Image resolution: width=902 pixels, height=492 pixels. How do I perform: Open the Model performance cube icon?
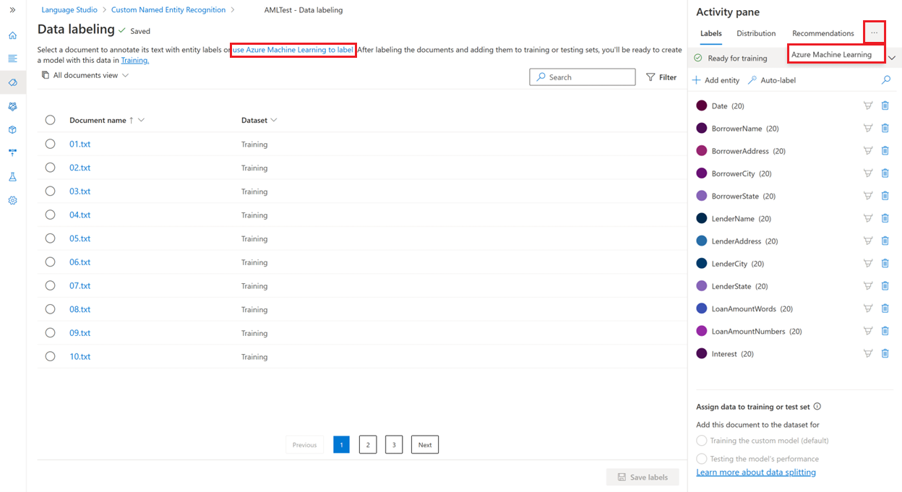coord(12,129)
